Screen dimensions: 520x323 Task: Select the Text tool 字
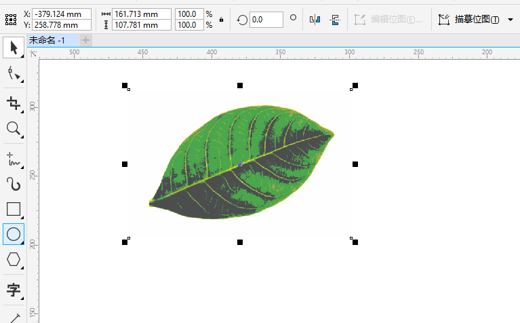coord(14,290)
